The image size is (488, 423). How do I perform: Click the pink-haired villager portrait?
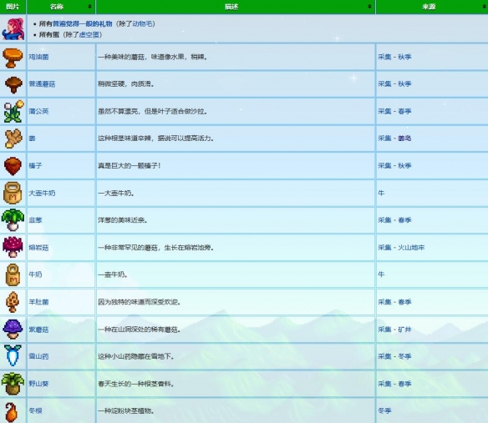pyautogui.click(x=13, y=29)
